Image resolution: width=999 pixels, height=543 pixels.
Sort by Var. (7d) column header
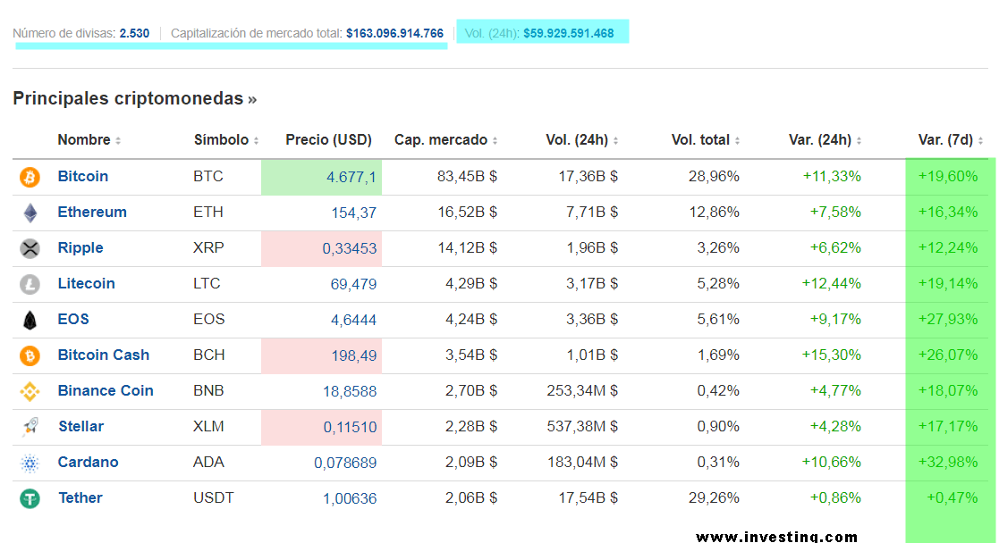click(x=945, y=140)
